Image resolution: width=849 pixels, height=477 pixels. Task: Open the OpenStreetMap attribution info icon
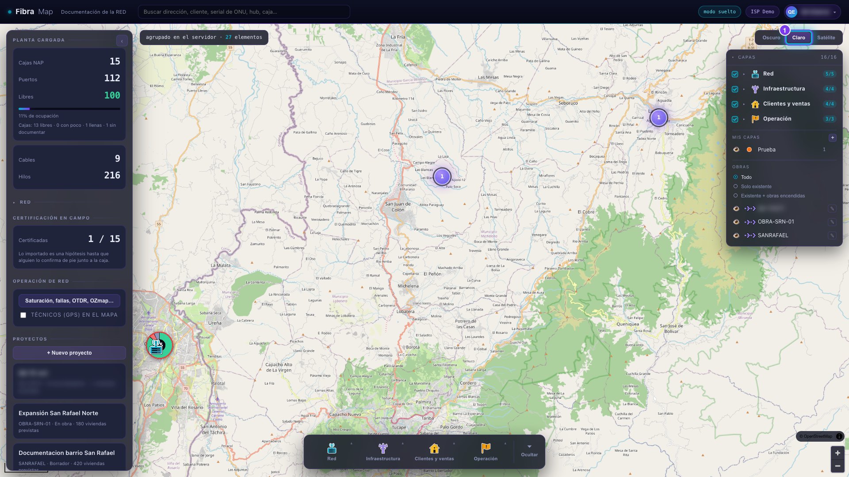click(839, 436)
